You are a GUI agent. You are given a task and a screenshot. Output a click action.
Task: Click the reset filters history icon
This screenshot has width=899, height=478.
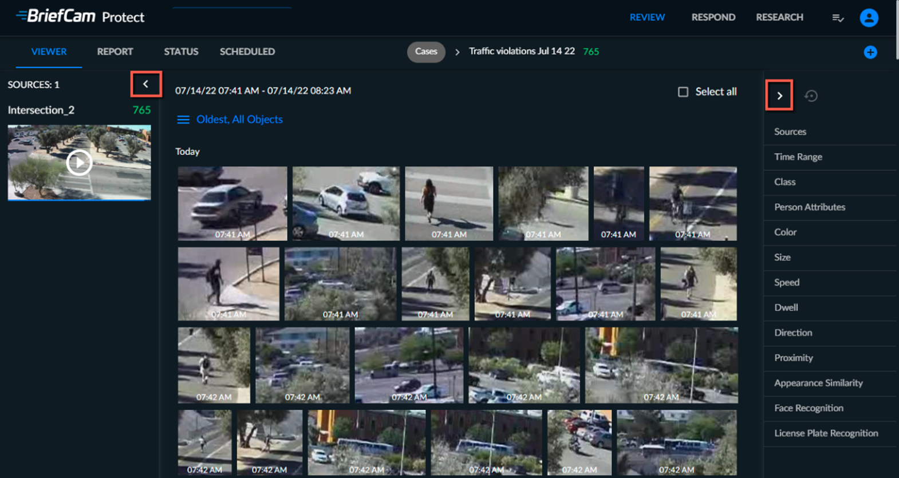pos(811,96)
